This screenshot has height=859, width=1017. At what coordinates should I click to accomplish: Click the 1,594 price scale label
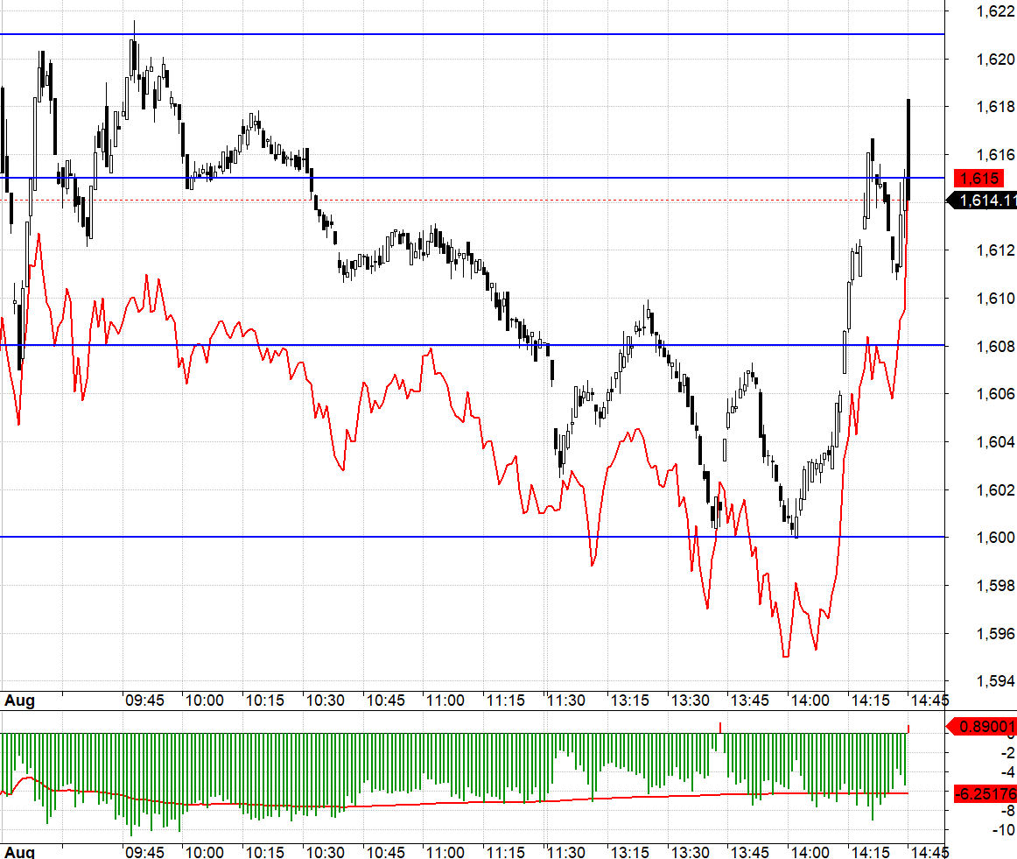(x=995, y=681)
